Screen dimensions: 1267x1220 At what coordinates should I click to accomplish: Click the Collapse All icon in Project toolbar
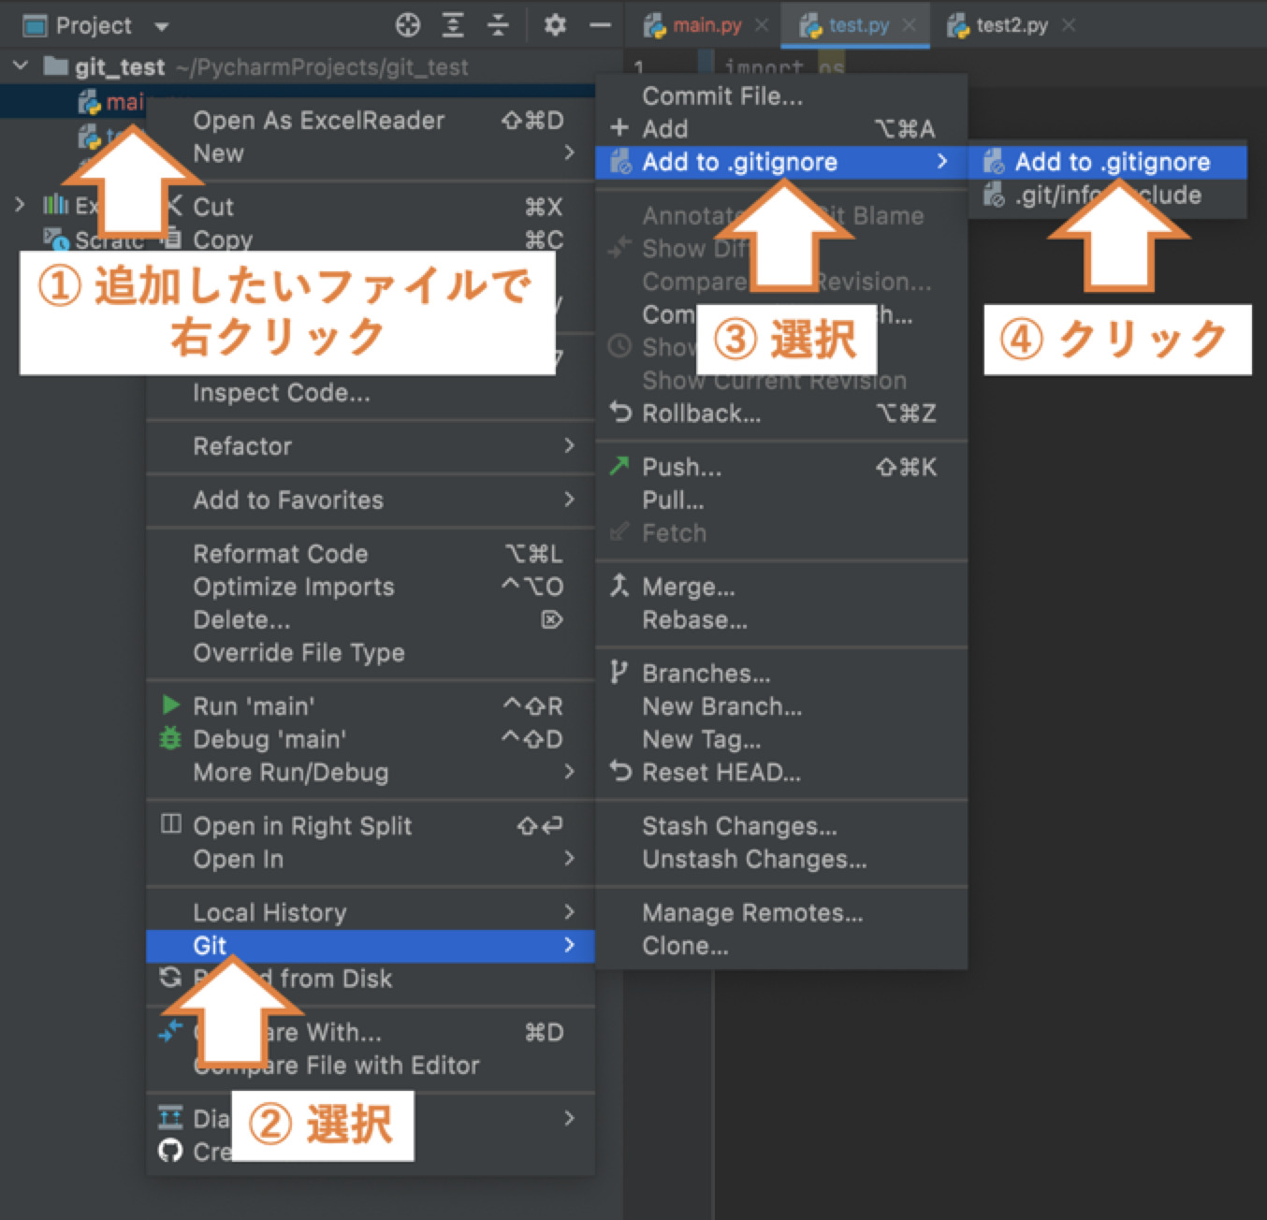500,25
